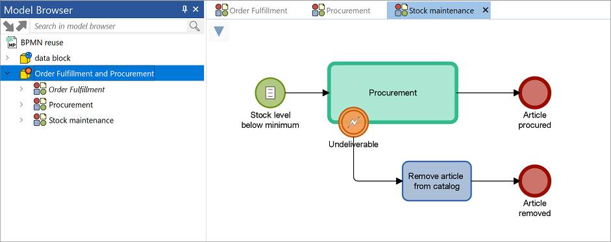Select Stock maintenance in the tree
The height and width of the screenshot is (242, 611).
click(x=81, y=120)
